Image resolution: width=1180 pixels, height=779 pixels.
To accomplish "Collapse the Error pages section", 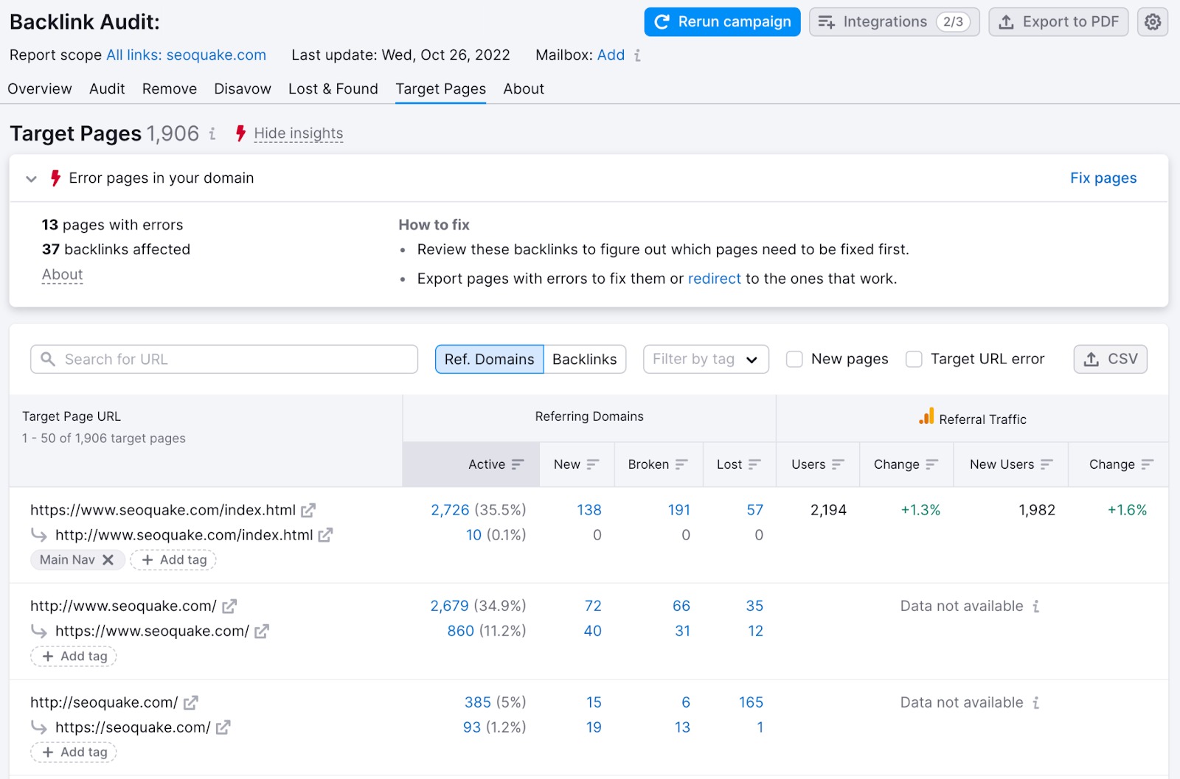I will (31, 178).
